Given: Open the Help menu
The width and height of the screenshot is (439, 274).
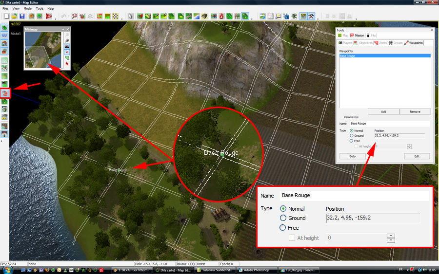Looking at the screenshot, I should point(50,9).
